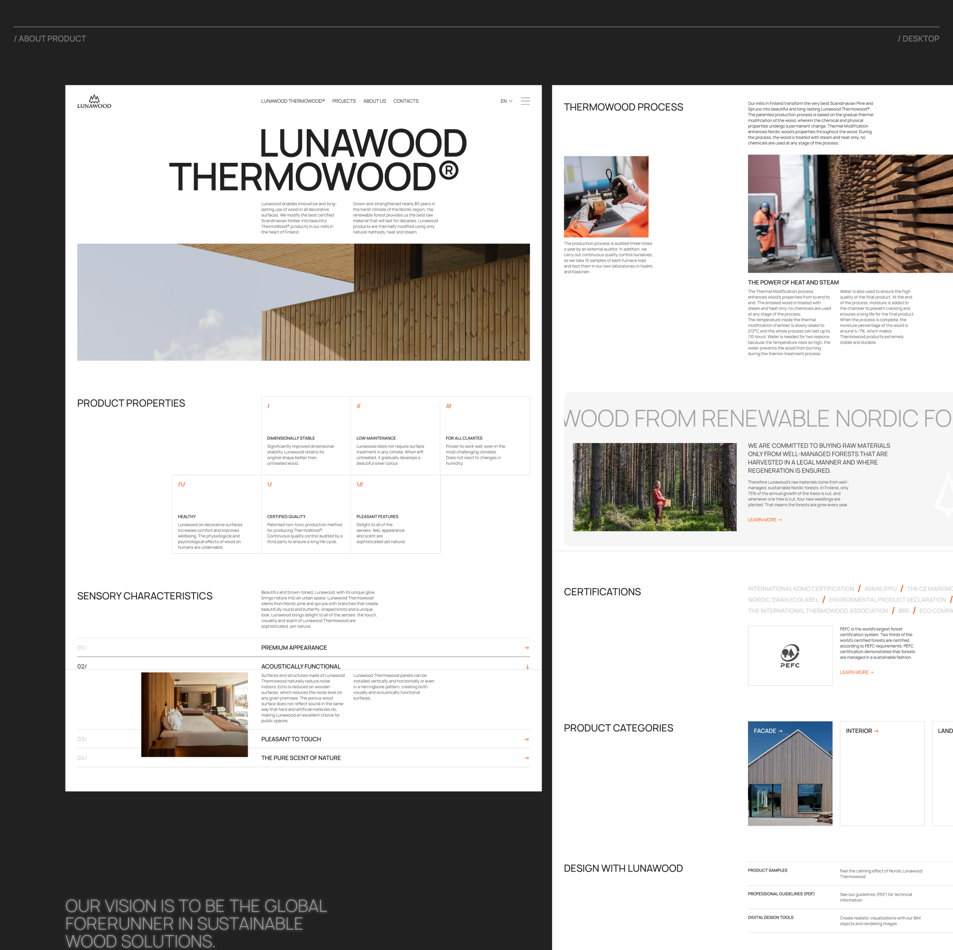Viewport: 953px width, 950px height.
Task: Open Lunawood Thermowood nav menu item
Action: click(293, 101)
